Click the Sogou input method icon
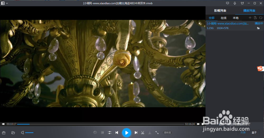 (260, 68)
